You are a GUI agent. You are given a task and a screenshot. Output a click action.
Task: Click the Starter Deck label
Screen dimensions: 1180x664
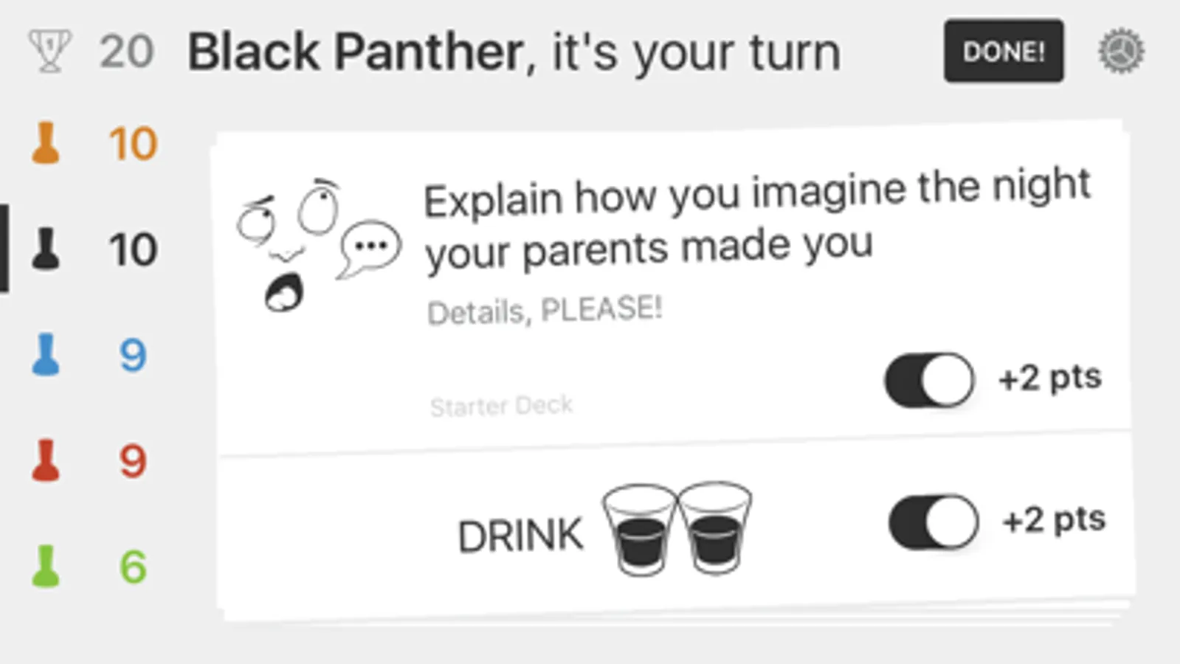(501, 406)
